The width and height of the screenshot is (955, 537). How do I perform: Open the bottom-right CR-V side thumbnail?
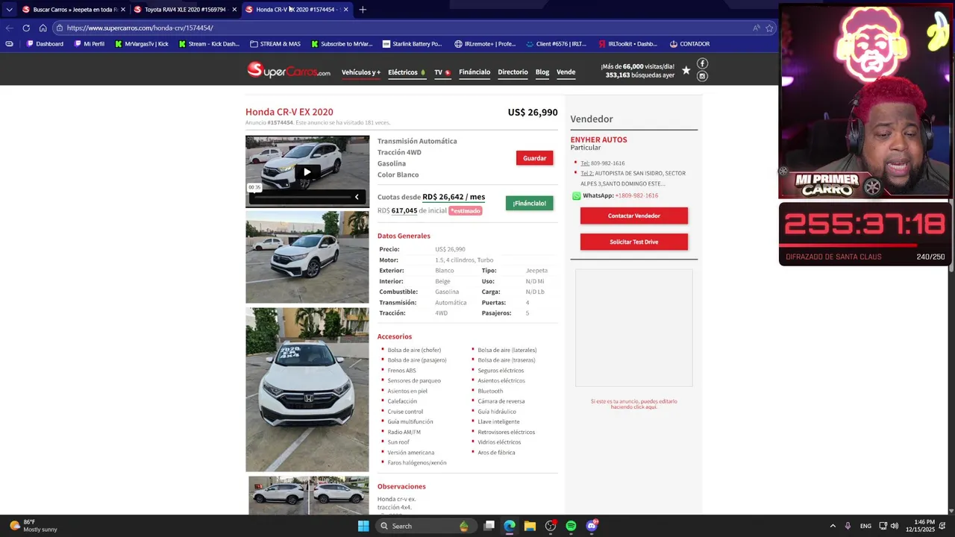coord(339,495)
